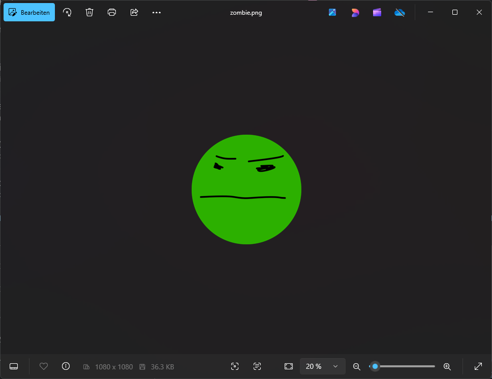Rotate the image with the rotate icon
The height and width of the screenshot is (379, 492).
tap(67, 12)
